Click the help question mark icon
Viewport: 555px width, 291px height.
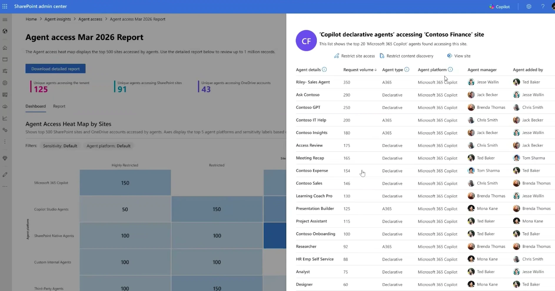(x=543, y=6)
